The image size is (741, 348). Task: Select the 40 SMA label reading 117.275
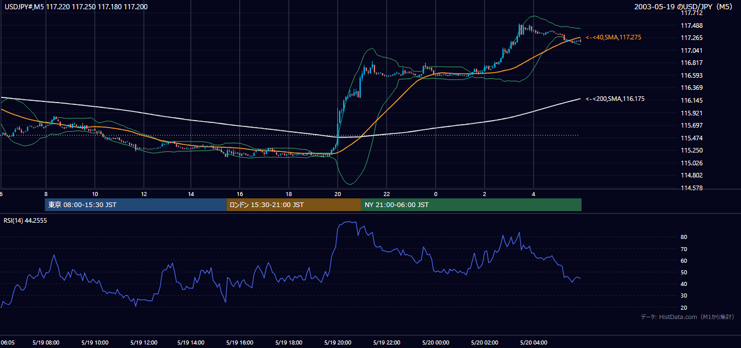coord(613,37)
